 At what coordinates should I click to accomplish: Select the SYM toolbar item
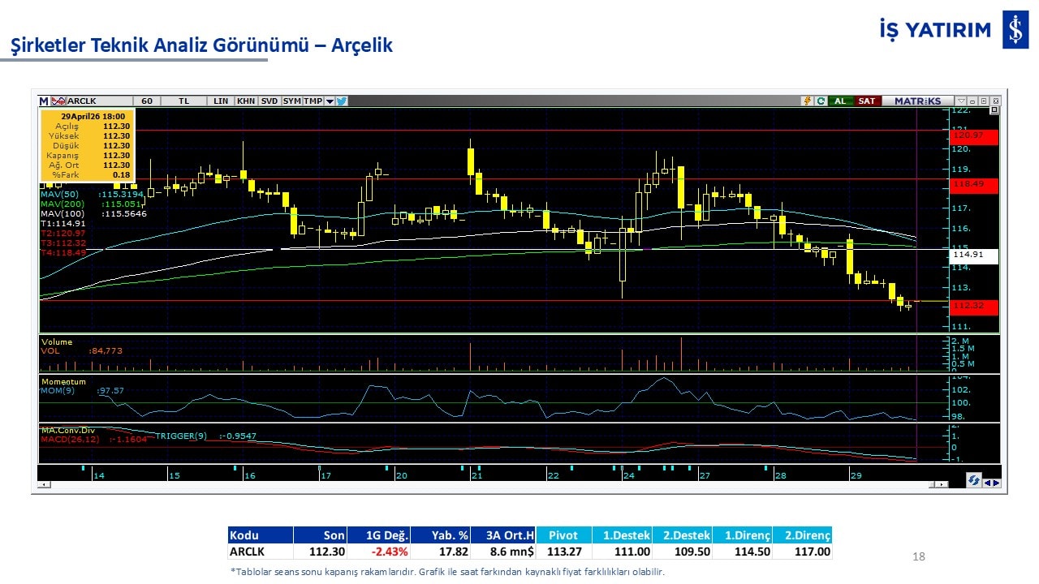click(291, 101)
